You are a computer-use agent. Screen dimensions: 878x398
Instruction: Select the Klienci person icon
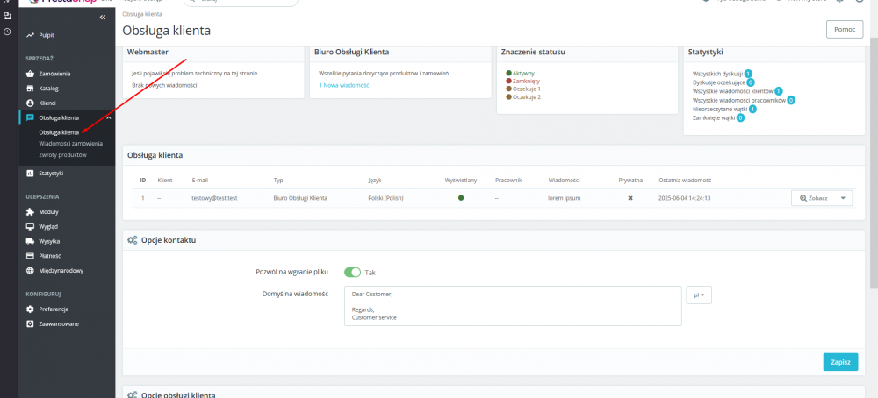31,103
